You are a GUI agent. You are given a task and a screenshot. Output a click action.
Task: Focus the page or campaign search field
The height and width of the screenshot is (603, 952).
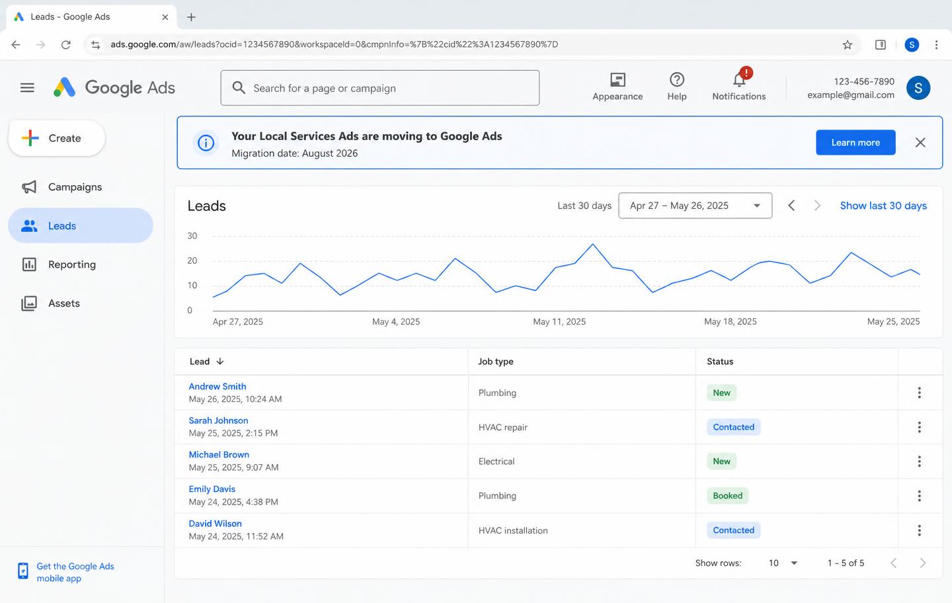(x=380, y=88)
